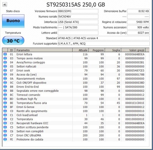
Task: Click the ST9250315AS 250,0 GB title
Action: coord(76,5)
